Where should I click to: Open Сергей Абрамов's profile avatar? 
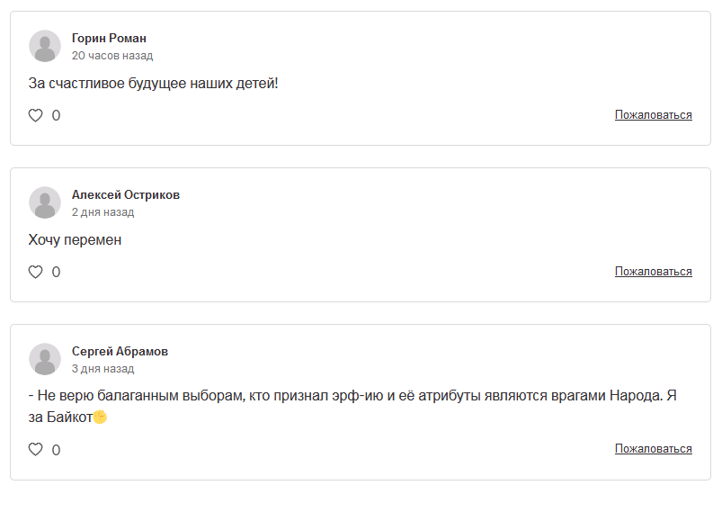coord(45,359)
